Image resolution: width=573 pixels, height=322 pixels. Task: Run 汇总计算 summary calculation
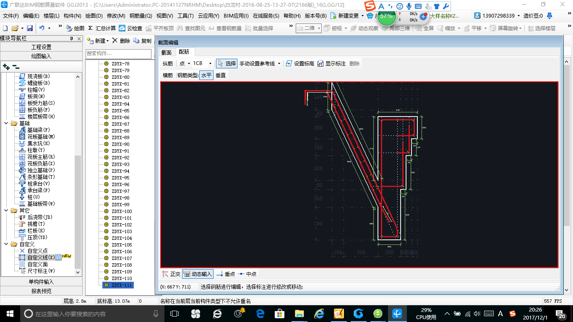tap(102, 28)
